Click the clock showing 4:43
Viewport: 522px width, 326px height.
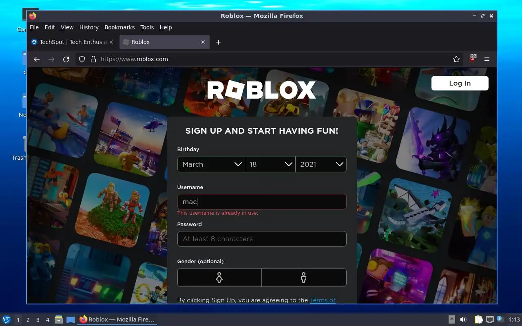tap(514, 319)
